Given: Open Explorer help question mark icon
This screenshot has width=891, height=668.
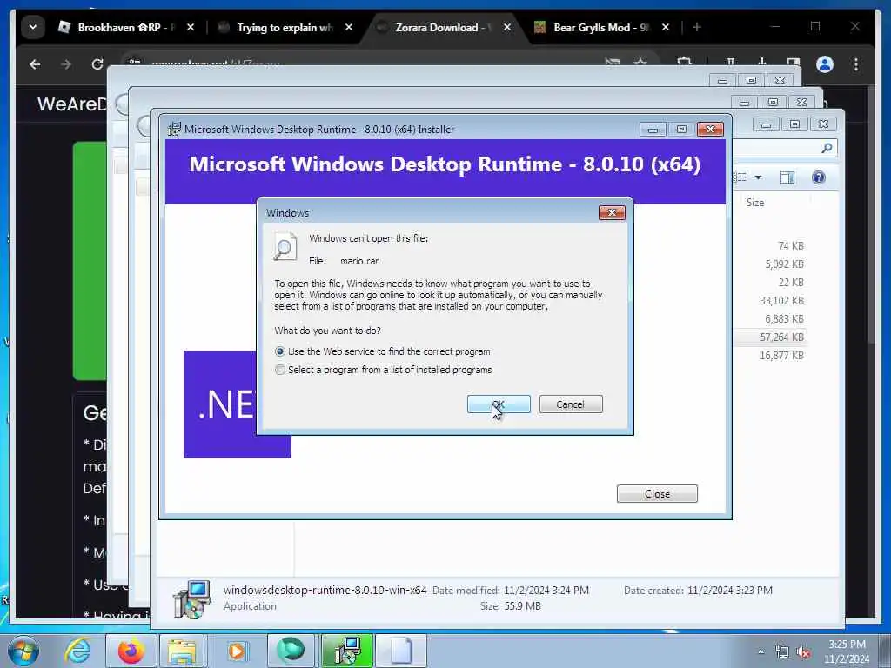Looking at the screenshot, I should tap(818, 177).
